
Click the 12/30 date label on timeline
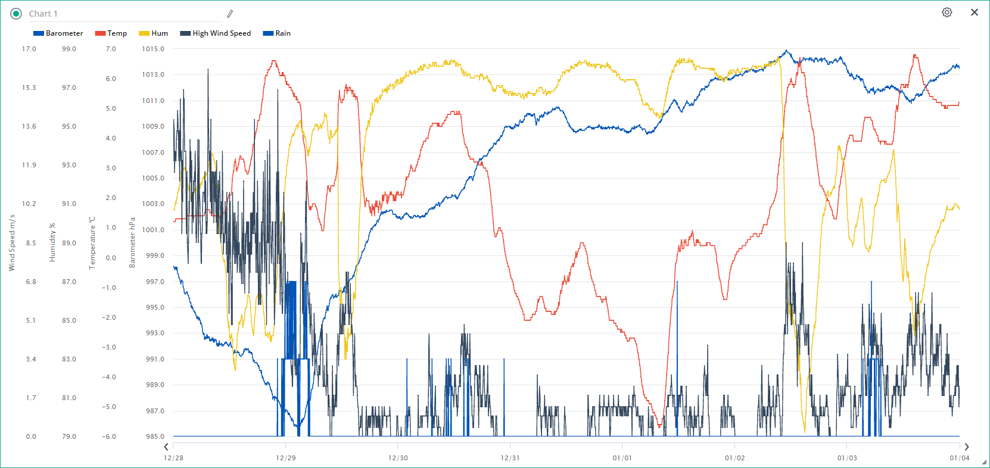point(398,458)
